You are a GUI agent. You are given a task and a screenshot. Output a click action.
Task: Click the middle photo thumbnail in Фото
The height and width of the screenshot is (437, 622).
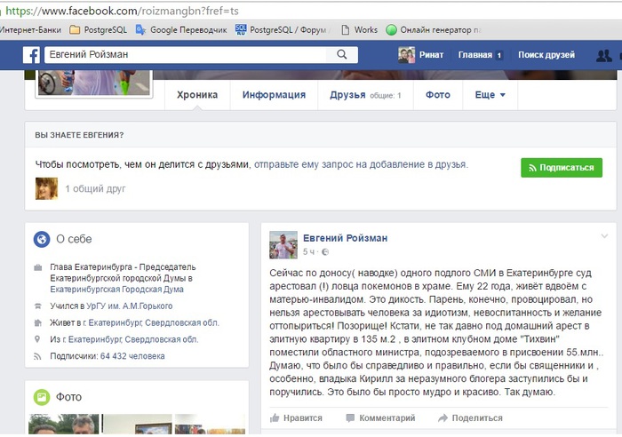[x=137, y=424]
